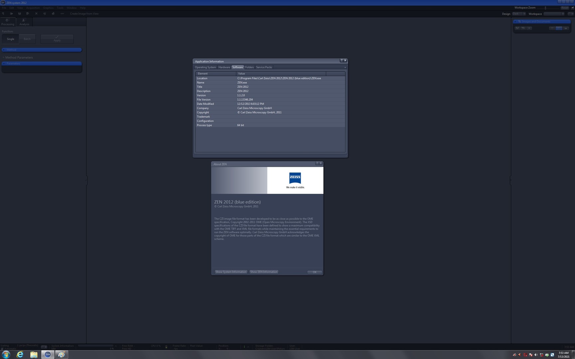Click the open folder toolbar icon
This screenshot has width=575, height=359.
11,14
